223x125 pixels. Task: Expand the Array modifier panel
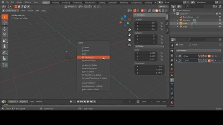tap(177, 56)
